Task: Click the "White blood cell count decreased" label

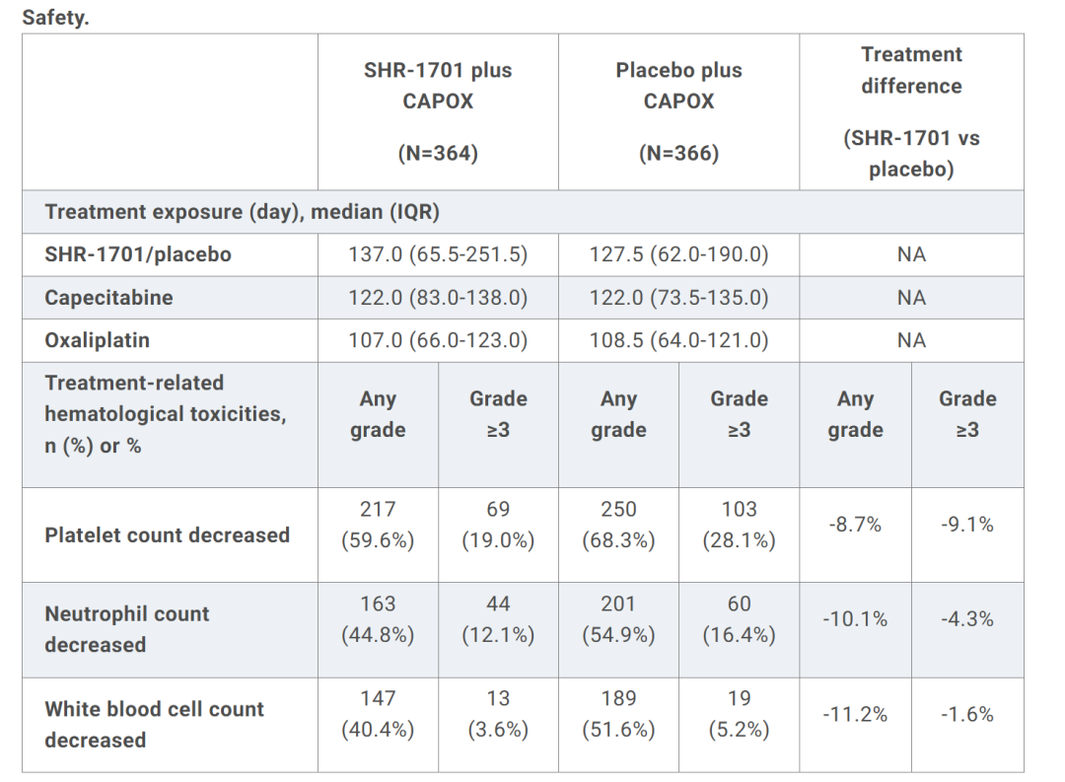Action: tap(155, 724)
